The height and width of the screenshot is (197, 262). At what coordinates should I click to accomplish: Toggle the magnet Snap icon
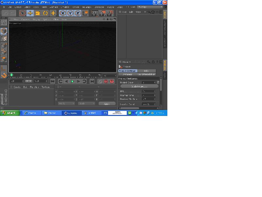point(4,75)
